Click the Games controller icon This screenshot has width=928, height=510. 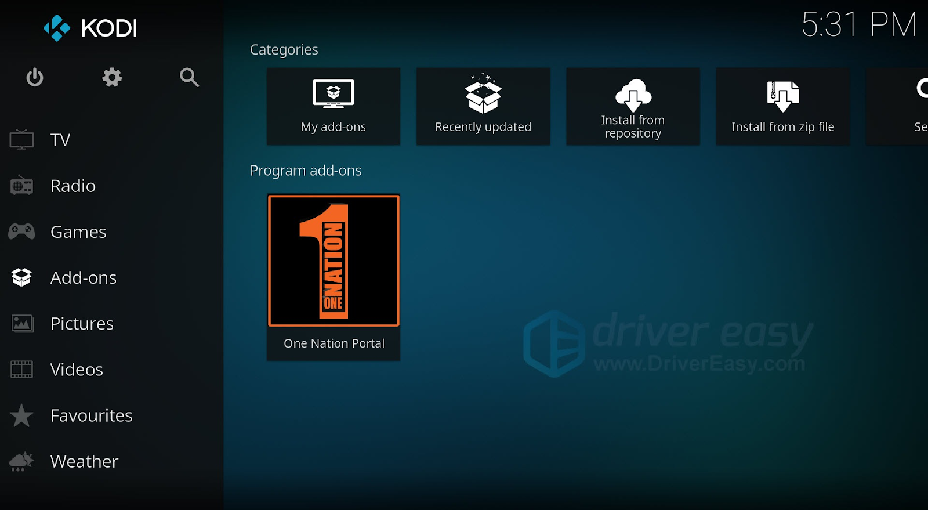click(21, 232)
